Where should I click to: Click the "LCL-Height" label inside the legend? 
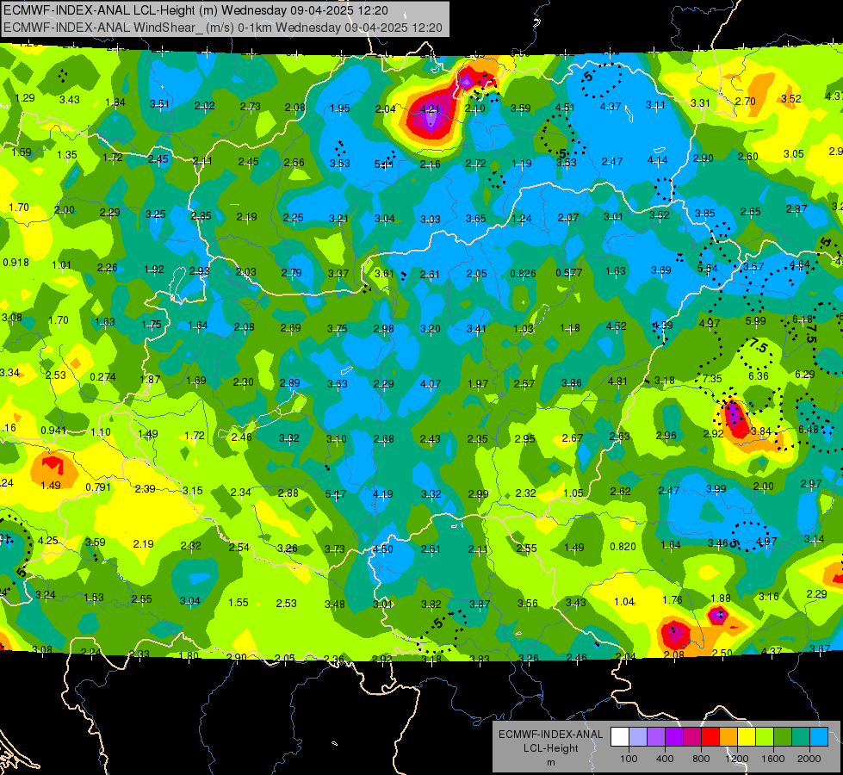(x=550, y=748)
